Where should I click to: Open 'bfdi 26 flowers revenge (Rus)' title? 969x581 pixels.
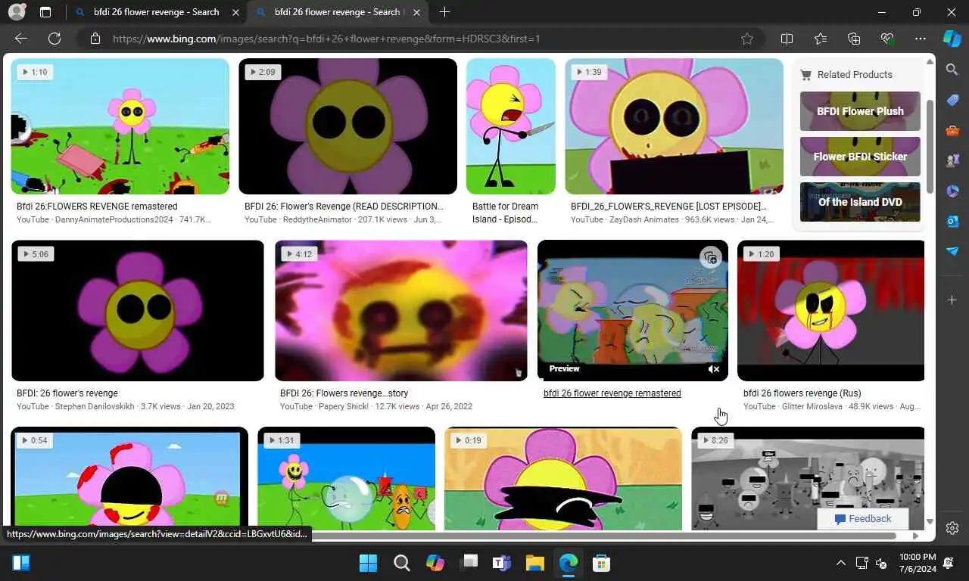[x=802, y=393]
